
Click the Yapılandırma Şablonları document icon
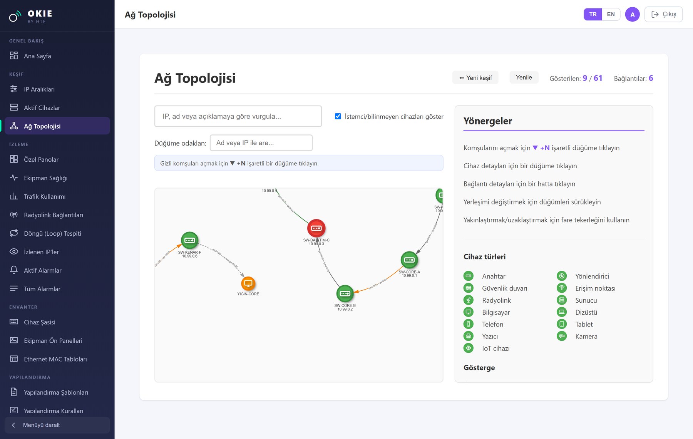pos(14,392)
